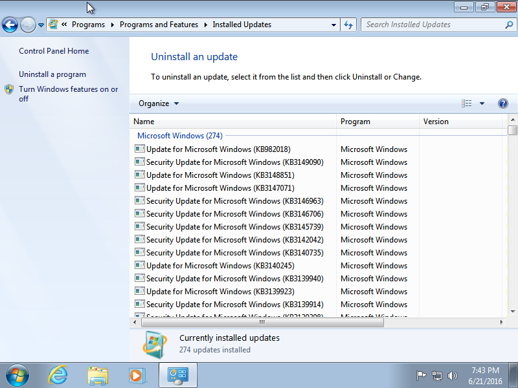Click the Control Panel icon in address bar

[53, 25]
